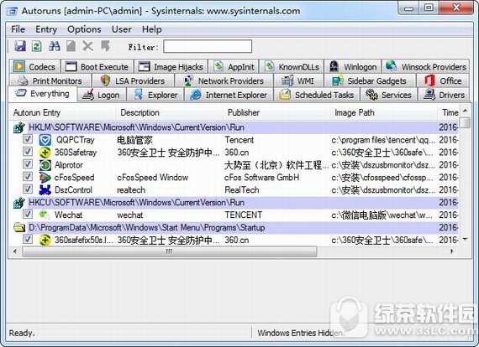The width and height of the screenshot is (479, 347).
Task: Click the Jump to Entry toolbar icon
Action: [x=105, y=46]
